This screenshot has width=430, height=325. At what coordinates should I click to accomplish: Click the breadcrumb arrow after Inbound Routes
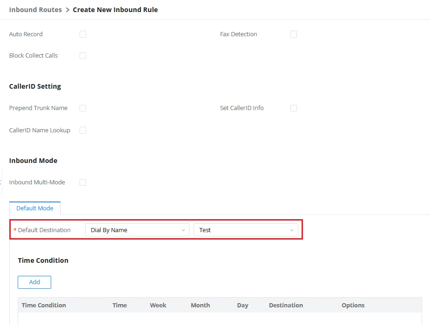pyautogui.click(x=67, y=10)
